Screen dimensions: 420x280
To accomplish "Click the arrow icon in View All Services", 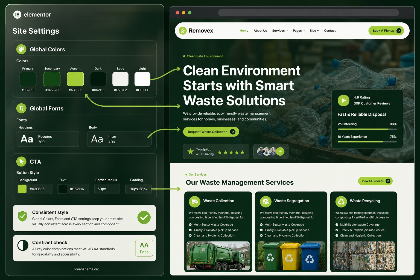I will coord(388,181).
